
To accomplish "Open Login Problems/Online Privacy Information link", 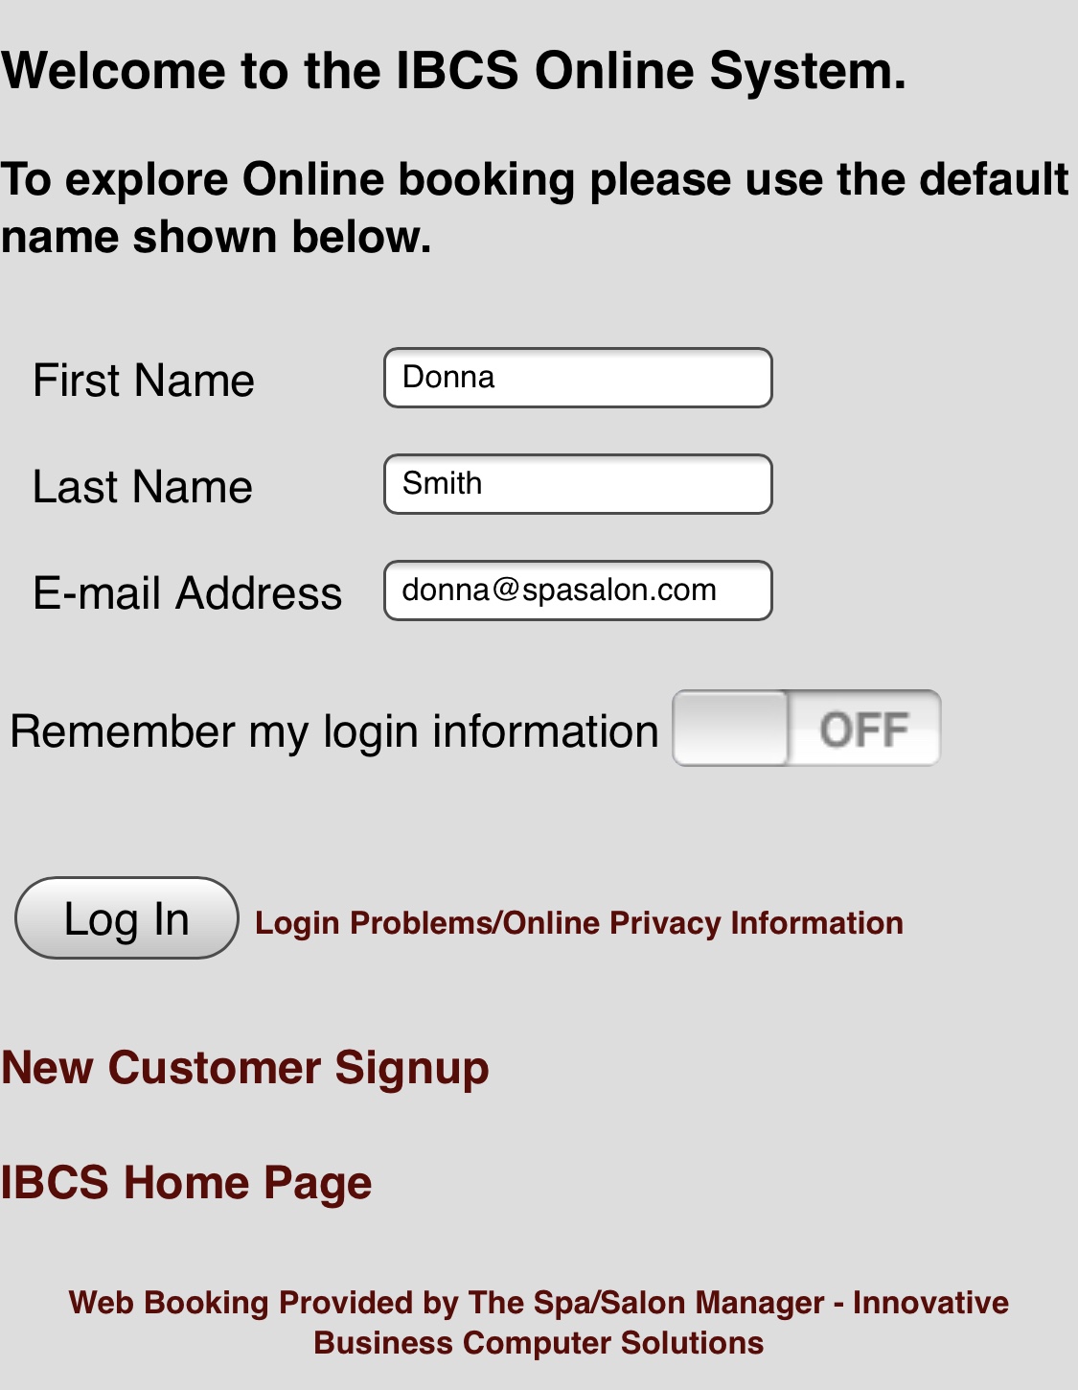I will [579, 922].
